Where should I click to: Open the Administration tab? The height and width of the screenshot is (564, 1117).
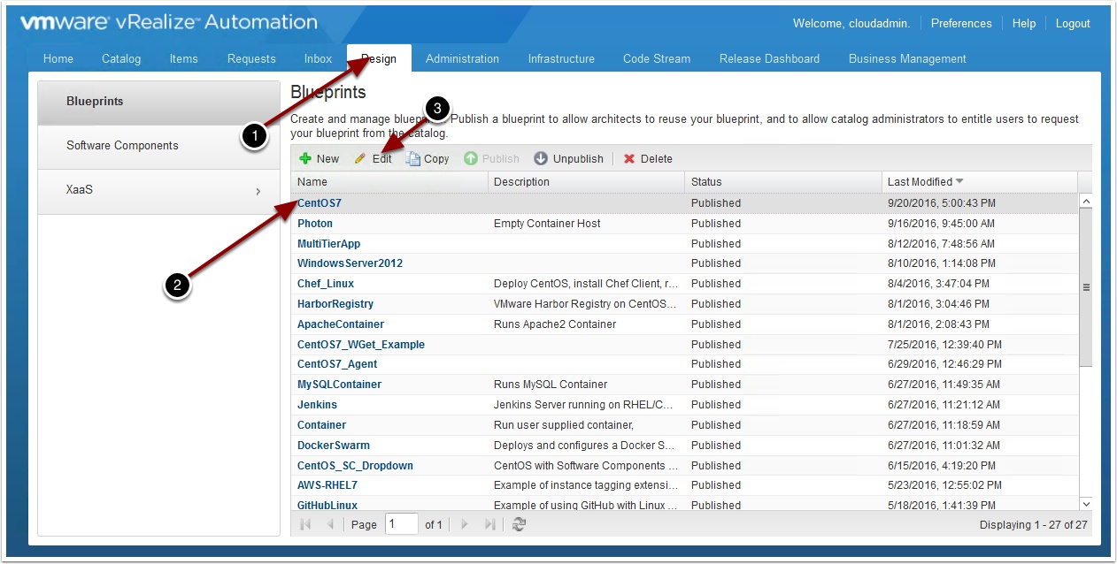pos(462,58)
